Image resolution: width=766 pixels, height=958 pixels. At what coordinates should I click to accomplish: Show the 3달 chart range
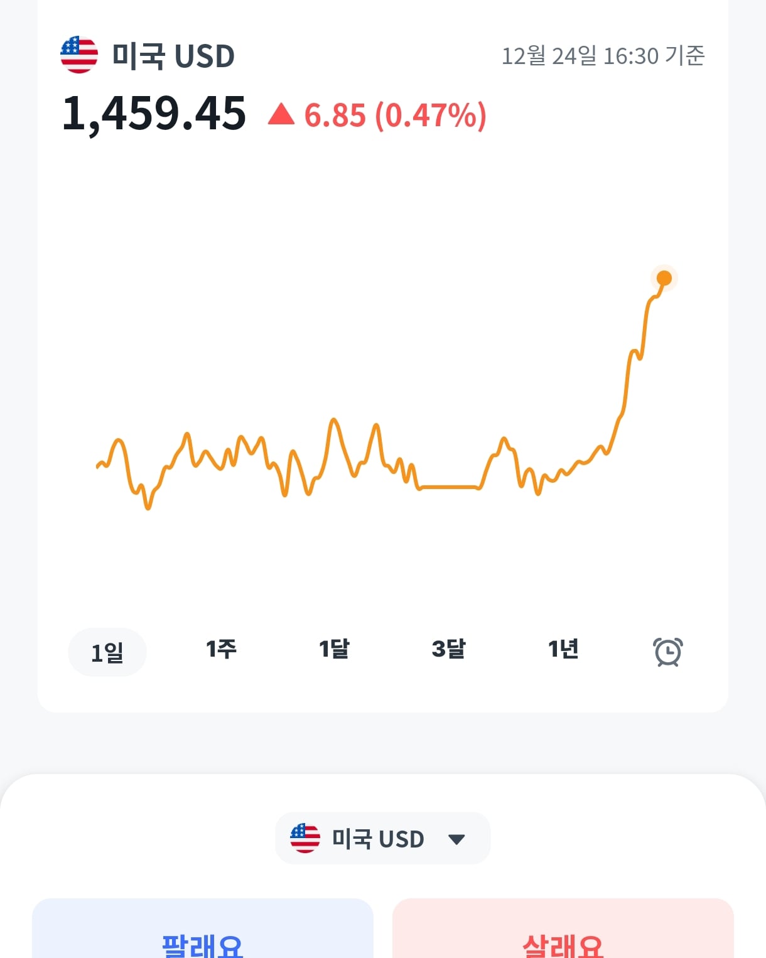click(x=448, y=649)
